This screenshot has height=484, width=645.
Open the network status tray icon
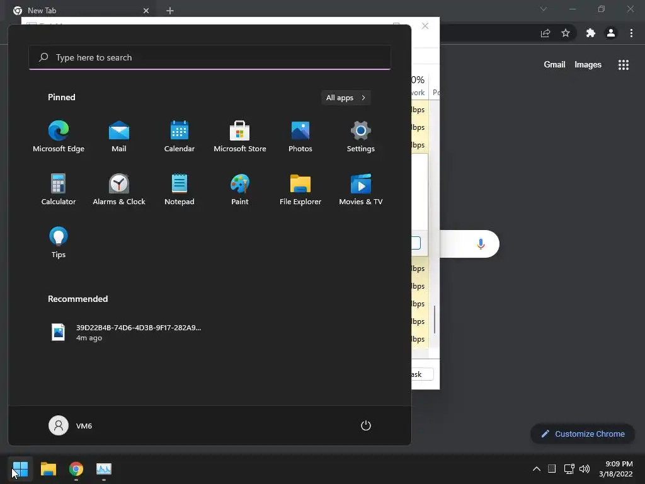pyautogui.click(x=569, y=469)
